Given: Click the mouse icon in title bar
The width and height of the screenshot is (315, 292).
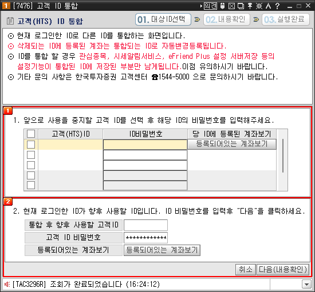Looking at the screenshot, I should [x=222, y=6].
